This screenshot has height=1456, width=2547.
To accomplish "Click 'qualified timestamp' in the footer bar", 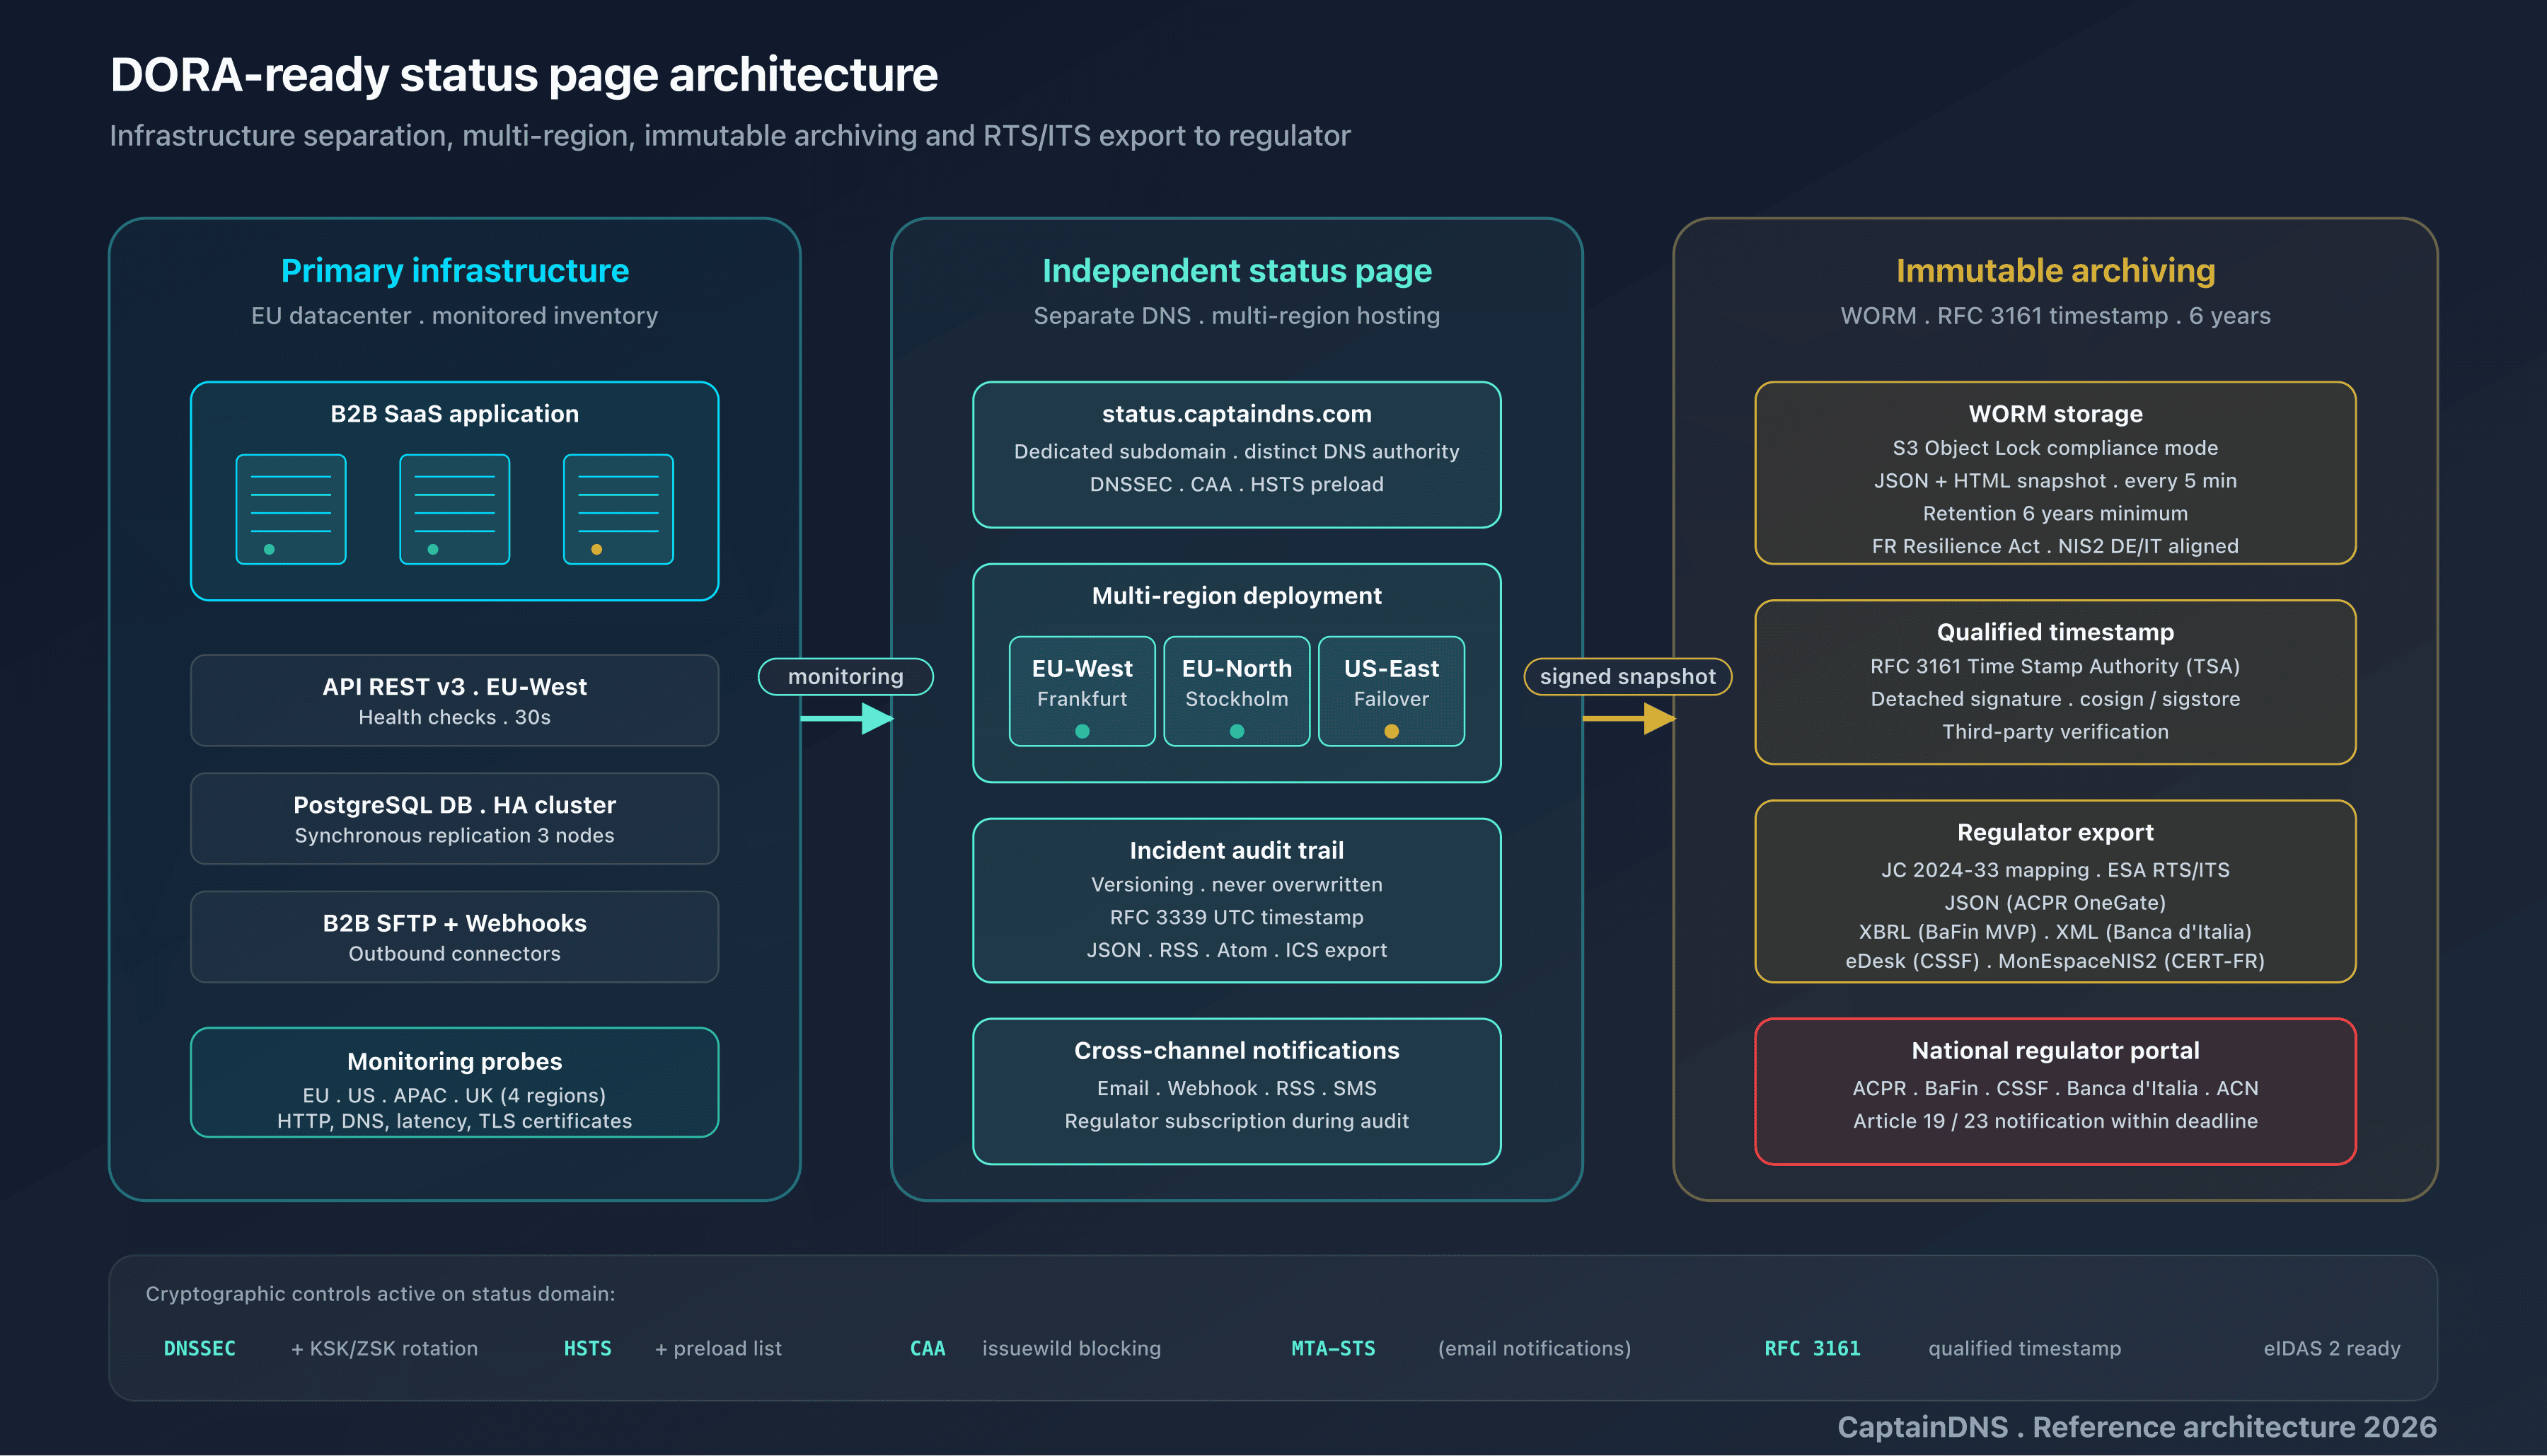I will (2024, 1348).
